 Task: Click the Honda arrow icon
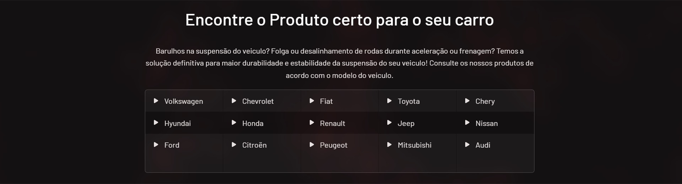click(x=234, y=123)
